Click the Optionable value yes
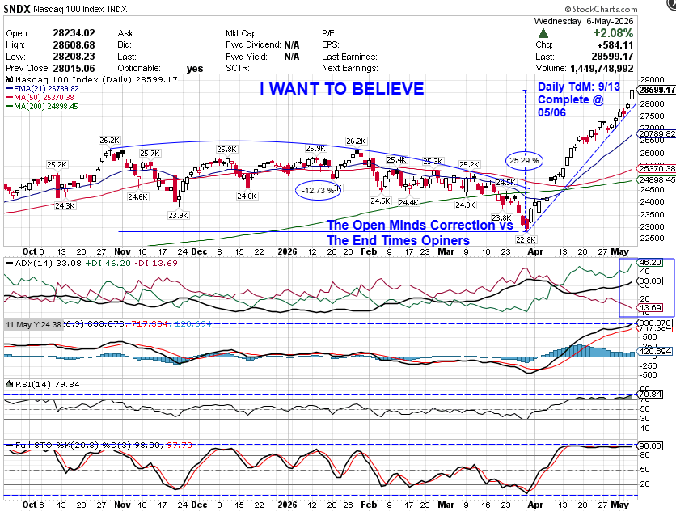The width and height of the screenshot is (676, 511). 195,69
